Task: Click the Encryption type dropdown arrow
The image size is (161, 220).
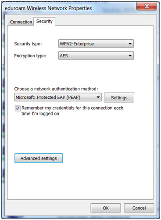Action: pos(130,56)
